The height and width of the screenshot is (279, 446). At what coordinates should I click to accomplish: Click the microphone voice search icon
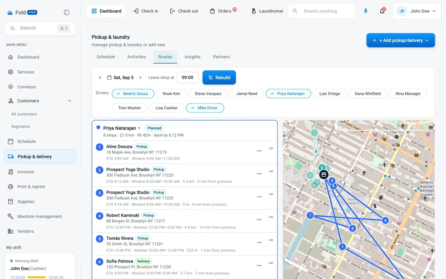pos(366,11)
